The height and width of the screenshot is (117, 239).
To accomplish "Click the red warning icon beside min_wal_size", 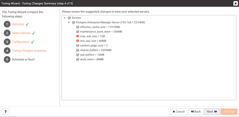I will coord(77,41).
